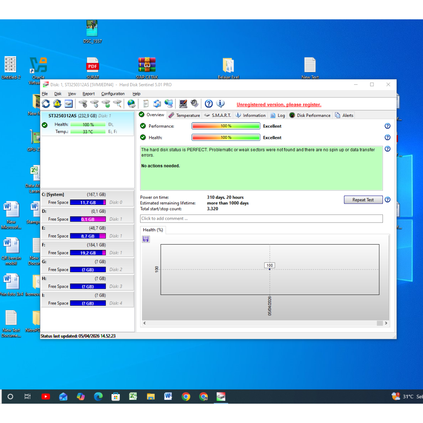Select the Overview tab
The width and height of the screenshot is (423, 423).
tap(152, 115)
